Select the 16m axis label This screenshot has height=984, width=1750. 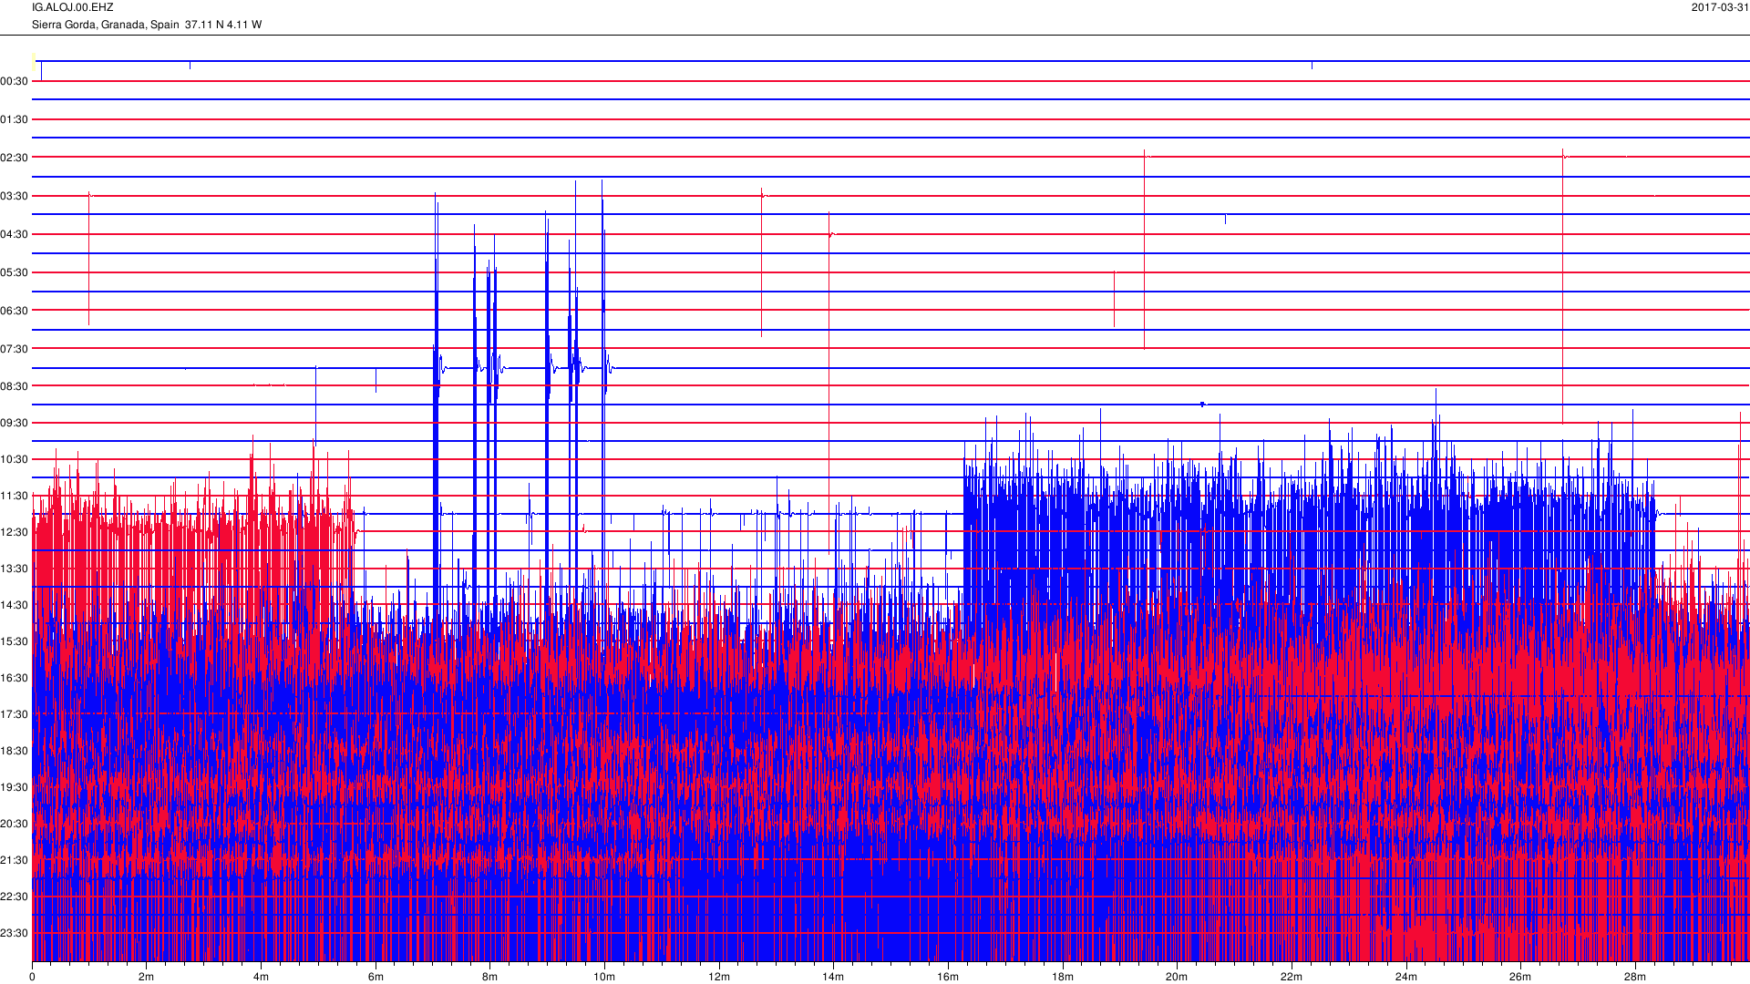948,977
